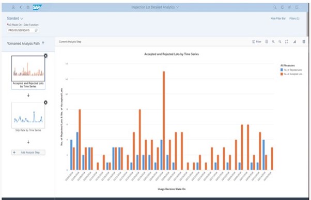Expand the Standard variant dropdown
This screenshot has height=200, width=311.
(15, 19)
